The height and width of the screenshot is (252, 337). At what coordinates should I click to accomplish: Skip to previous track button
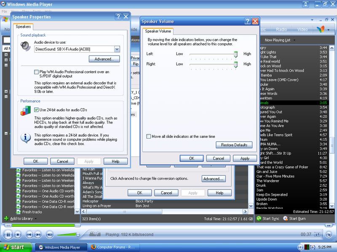click(29, 235)
